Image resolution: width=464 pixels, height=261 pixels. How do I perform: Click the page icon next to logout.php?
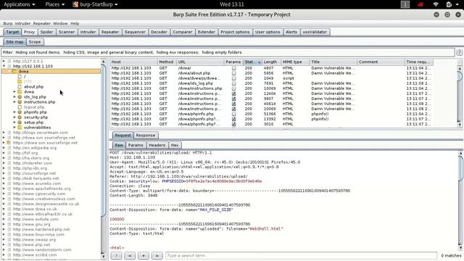click(20, 107)
